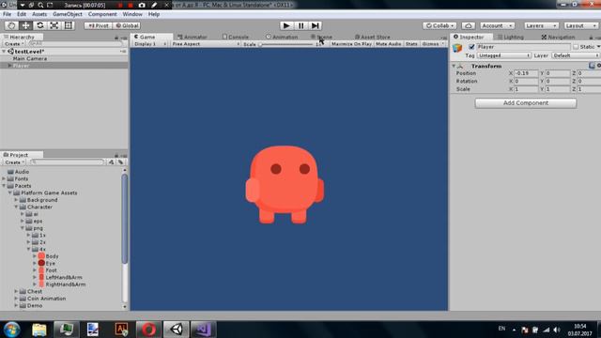Image resolution: width=601 pixels, height=338 pixels.
Task: Open Windows Start menu
Action: (x=11, y=330)
